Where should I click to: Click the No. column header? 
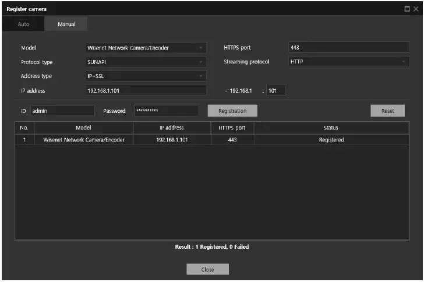pyautogui.click(x=24, y=128)
